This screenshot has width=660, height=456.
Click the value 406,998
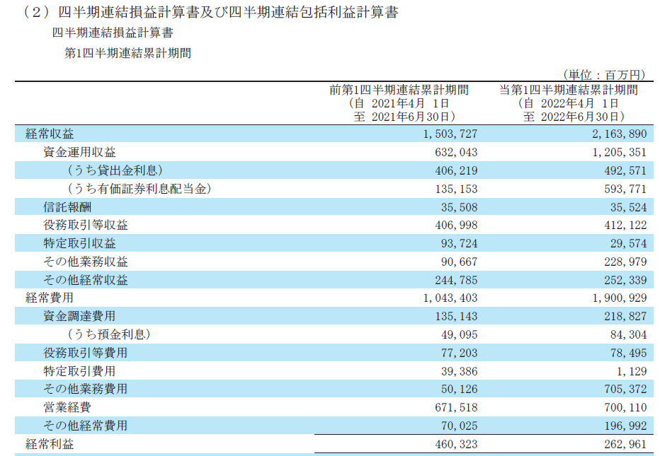[x=456, y=226]
